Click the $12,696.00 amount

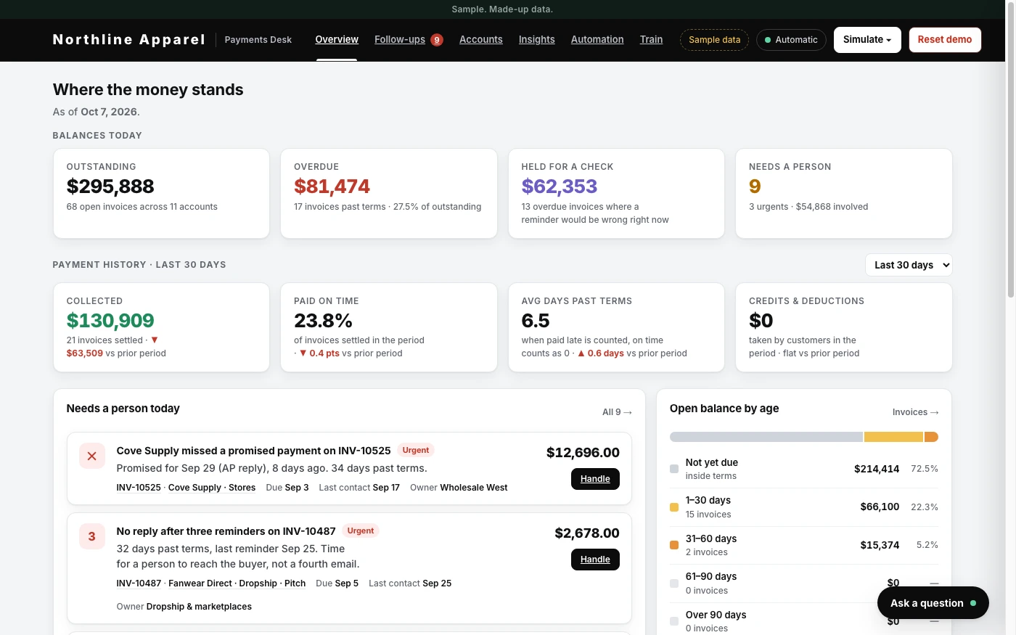[x=583, y=453]
